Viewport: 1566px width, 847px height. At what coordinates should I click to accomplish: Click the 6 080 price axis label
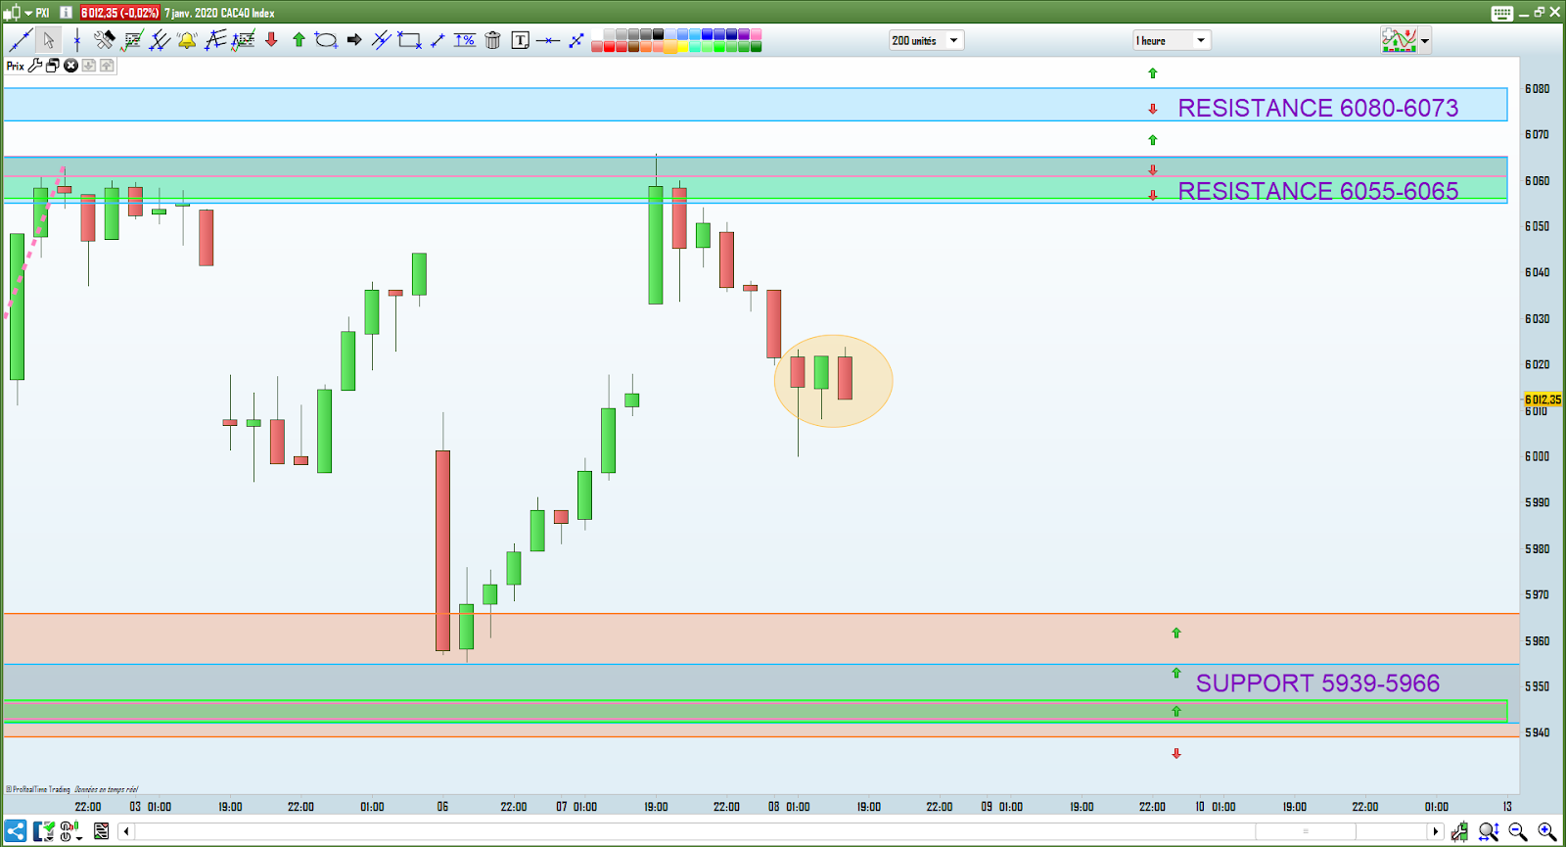click(x=1537, y=89)
